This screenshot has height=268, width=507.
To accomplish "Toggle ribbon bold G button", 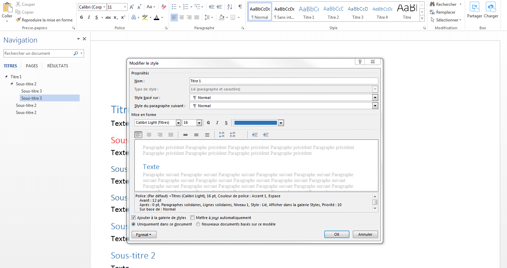I will click(81, 17).
